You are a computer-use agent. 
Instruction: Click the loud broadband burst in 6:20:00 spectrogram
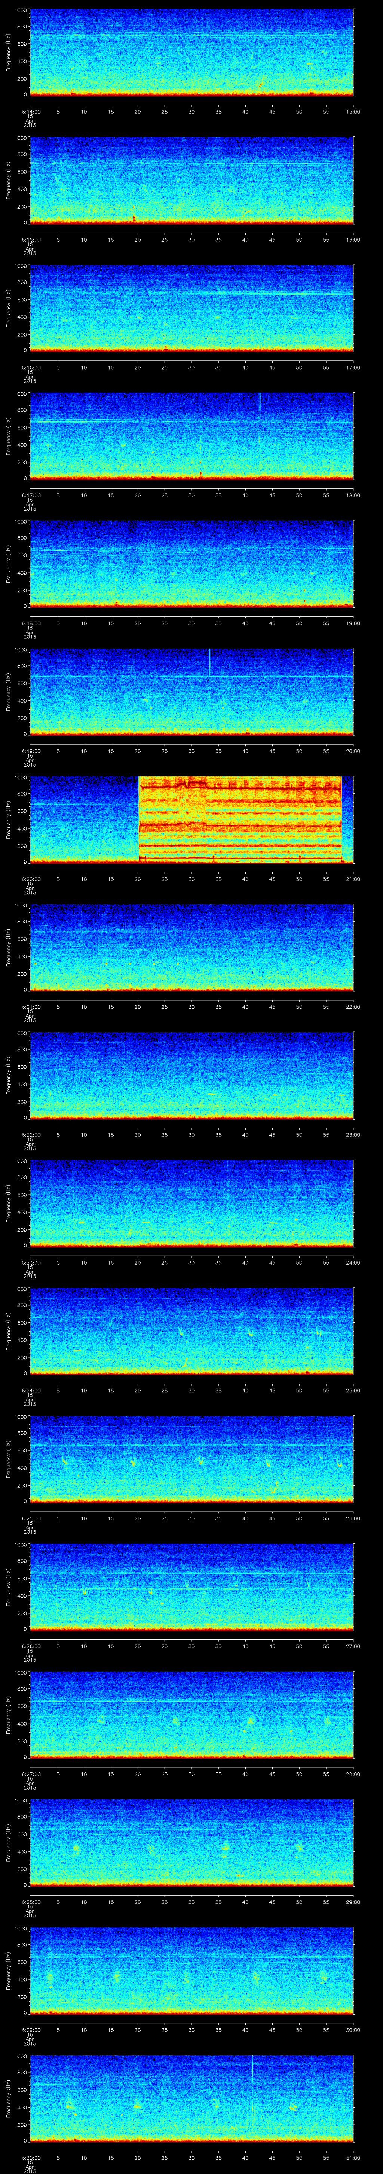coord(240,819)
